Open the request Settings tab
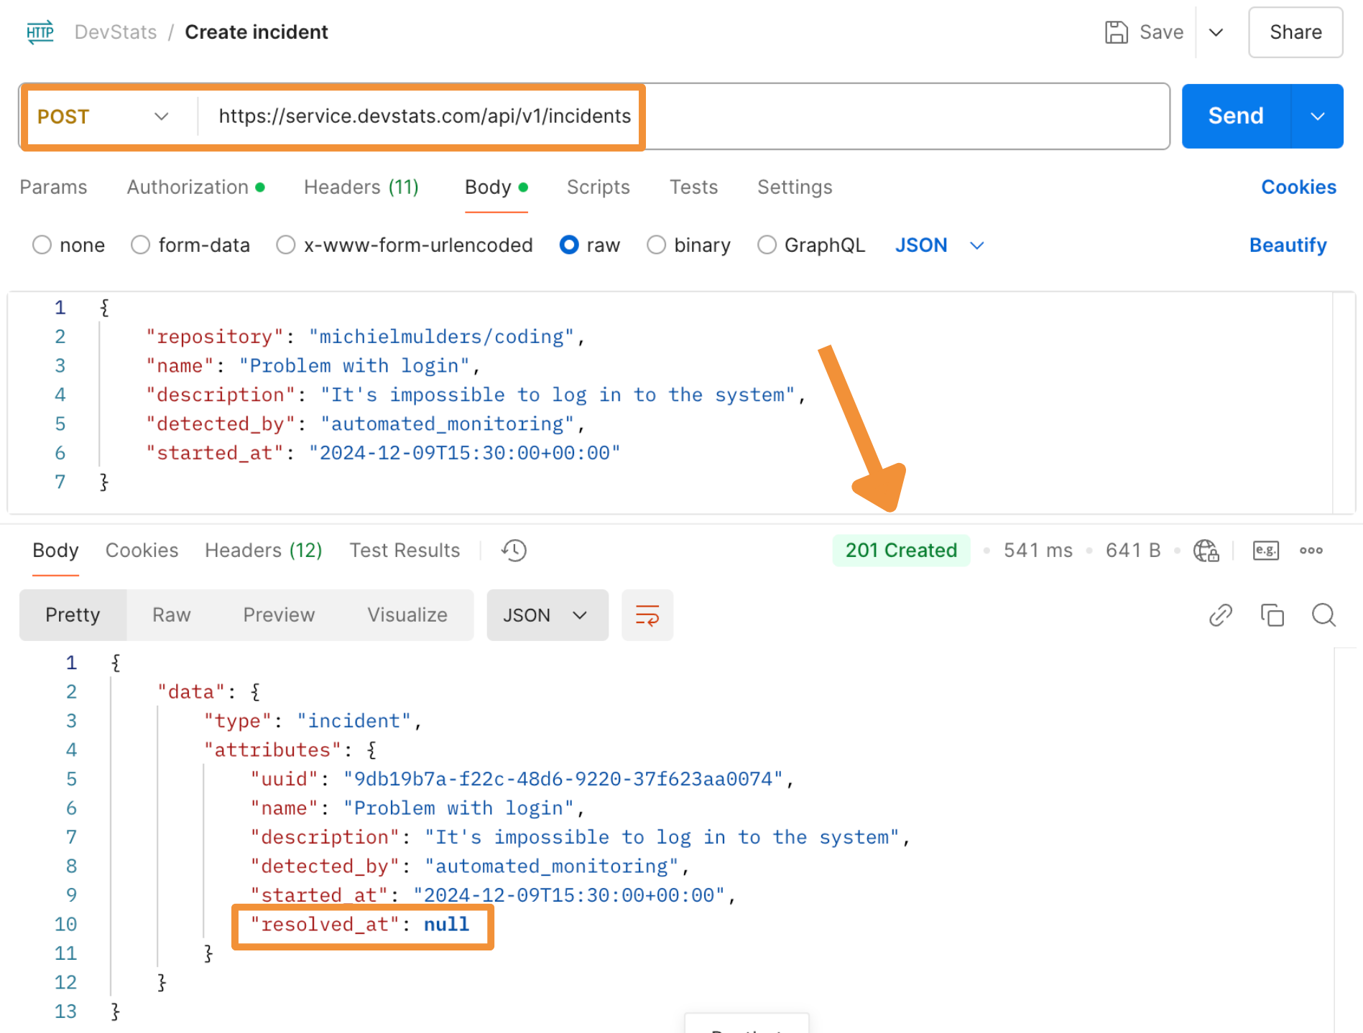Screen dimensions: 1363x1033 (795, 187)
